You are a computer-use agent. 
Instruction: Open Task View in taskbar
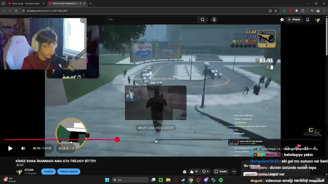tap(153, 180)
